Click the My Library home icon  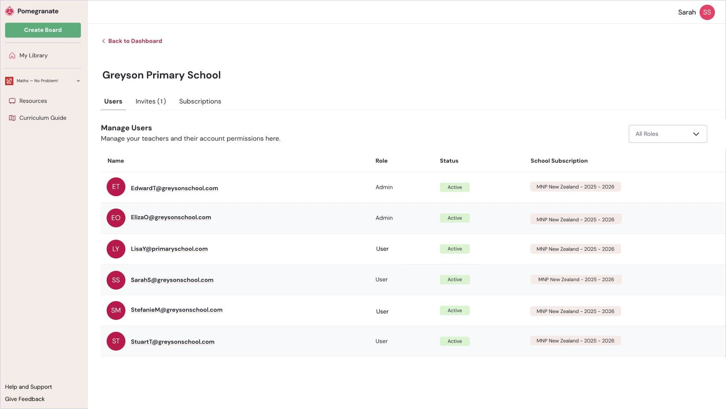pyautogui.click(x=12, y=55)
